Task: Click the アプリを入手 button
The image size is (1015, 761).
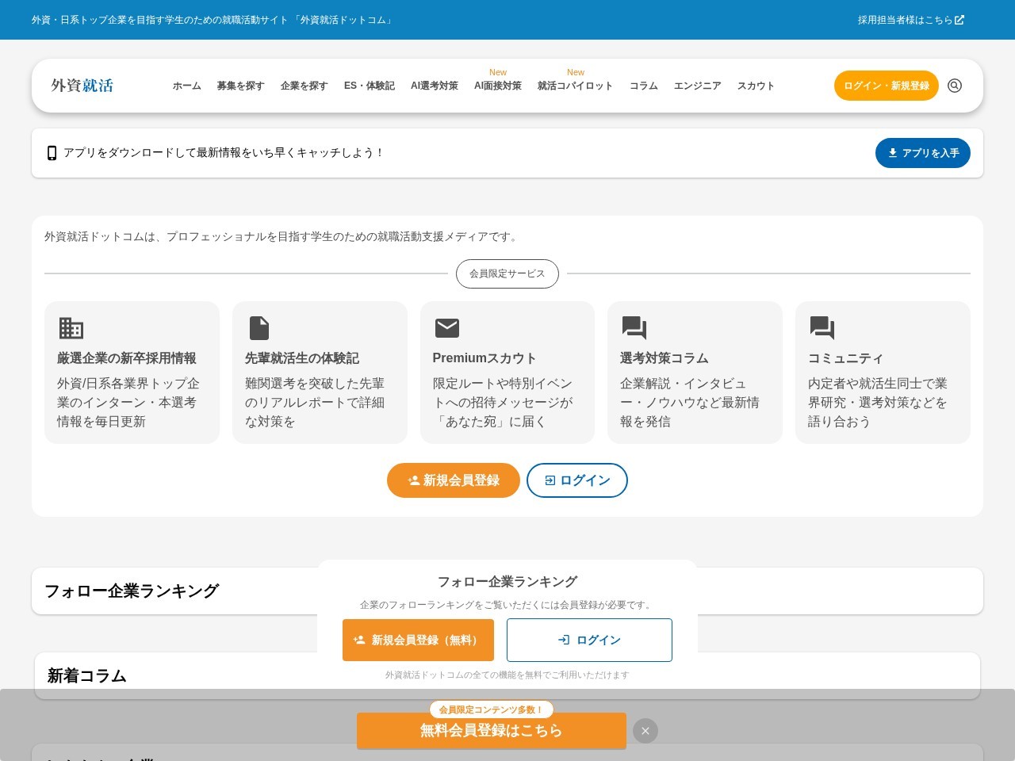Action: coord(923,153)
